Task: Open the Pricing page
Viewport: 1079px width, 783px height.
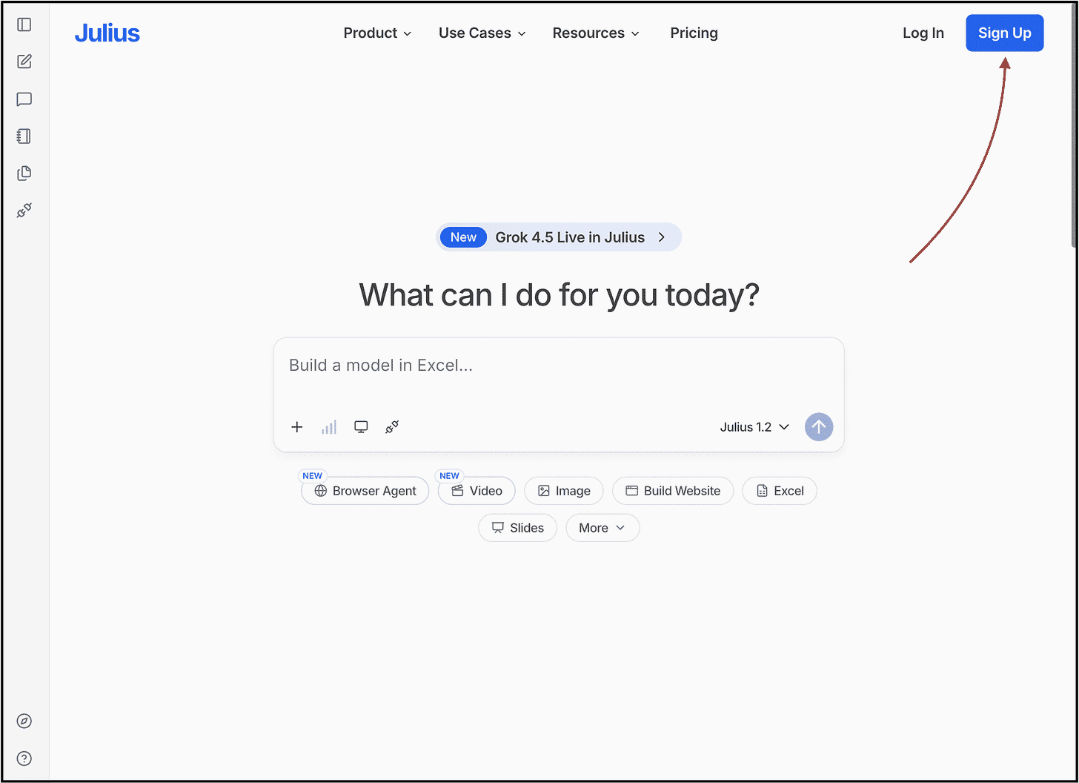Action: (x=694, y=33)
